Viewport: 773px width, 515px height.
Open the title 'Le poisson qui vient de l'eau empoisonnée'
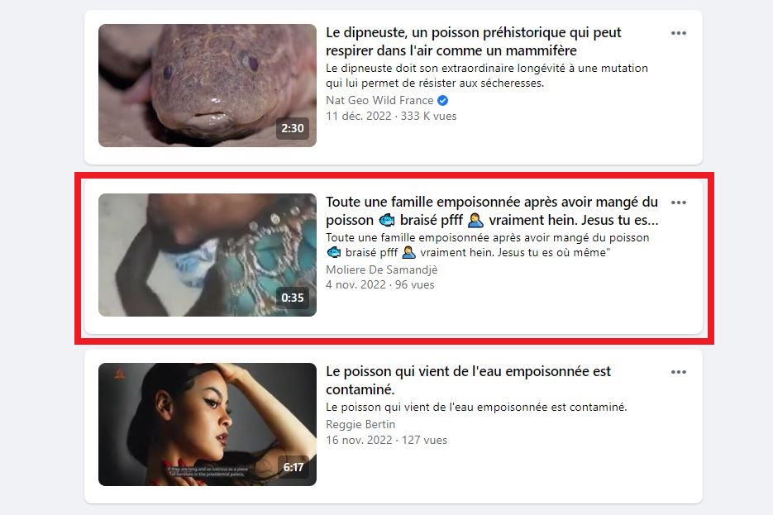tap(468, 380)
